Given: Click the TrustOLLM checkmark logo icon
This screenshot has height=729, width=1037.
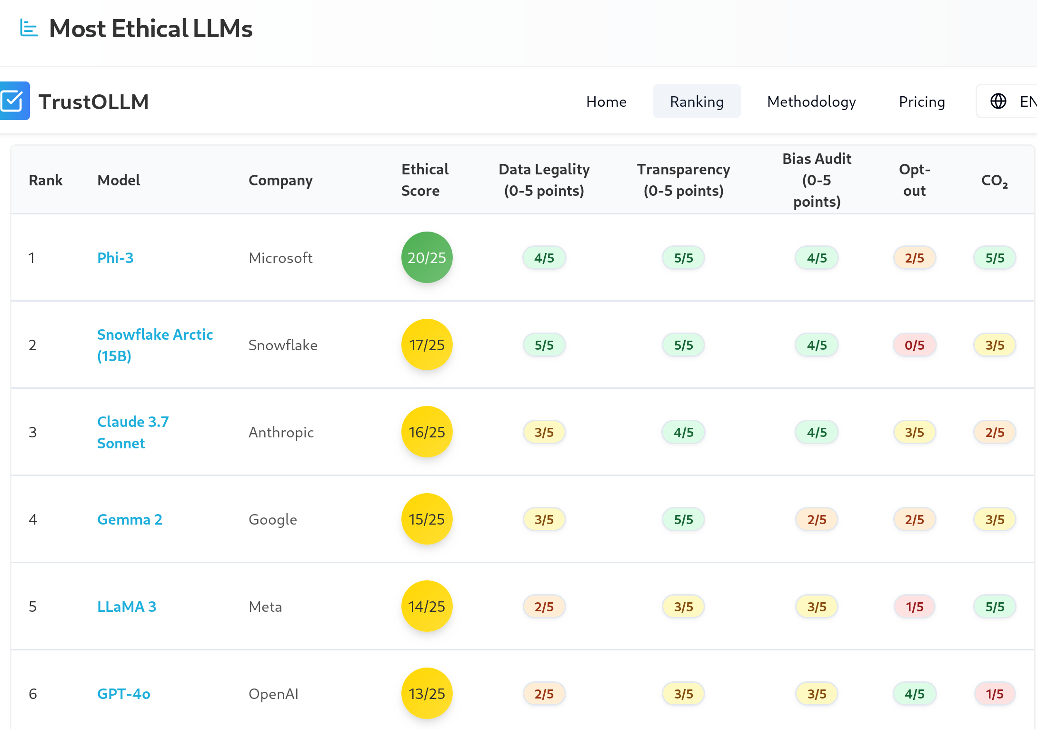Looking at the screenshot, I should pos(14,101).
